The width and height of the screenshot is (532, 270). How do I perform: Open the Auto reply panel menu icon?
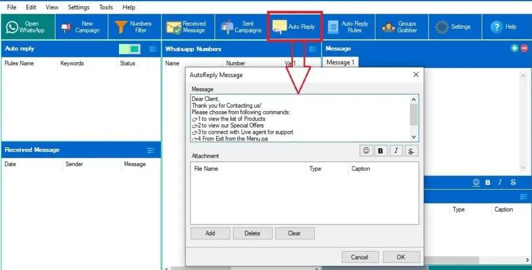(152, 49)
